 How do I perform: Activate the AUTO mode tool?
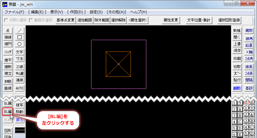click(x=20, y=88)
